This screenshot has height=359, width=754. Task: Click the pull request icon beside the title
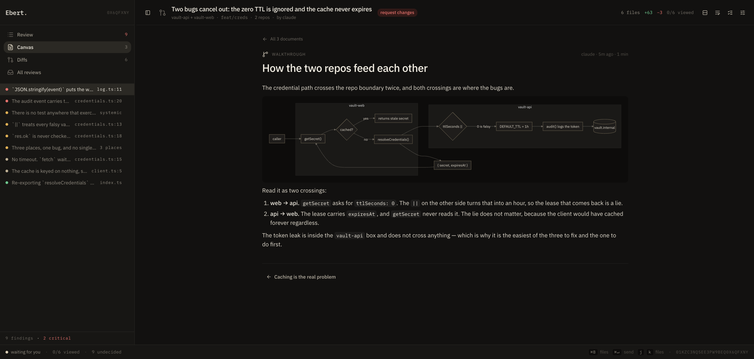(162, 13)
